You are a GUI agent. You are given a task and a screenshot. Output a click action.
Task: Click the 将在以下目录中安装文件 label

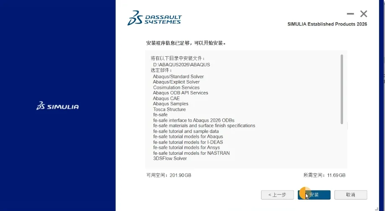(178, 58)
